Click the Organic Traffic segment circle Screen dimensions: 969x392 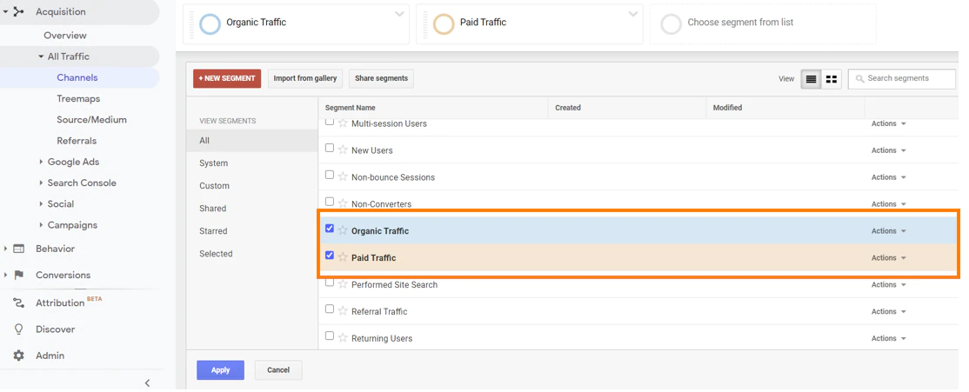211,23
